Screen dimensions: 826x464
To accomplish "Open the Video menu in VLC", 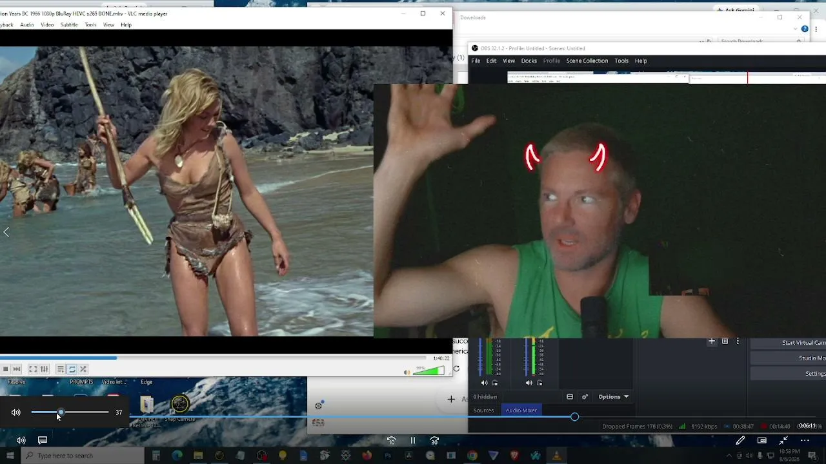I will click(x=47, y=25).
